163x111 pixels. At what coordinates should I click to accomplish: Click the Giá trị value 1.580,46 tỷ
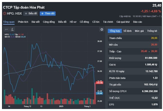click(151, 65)
